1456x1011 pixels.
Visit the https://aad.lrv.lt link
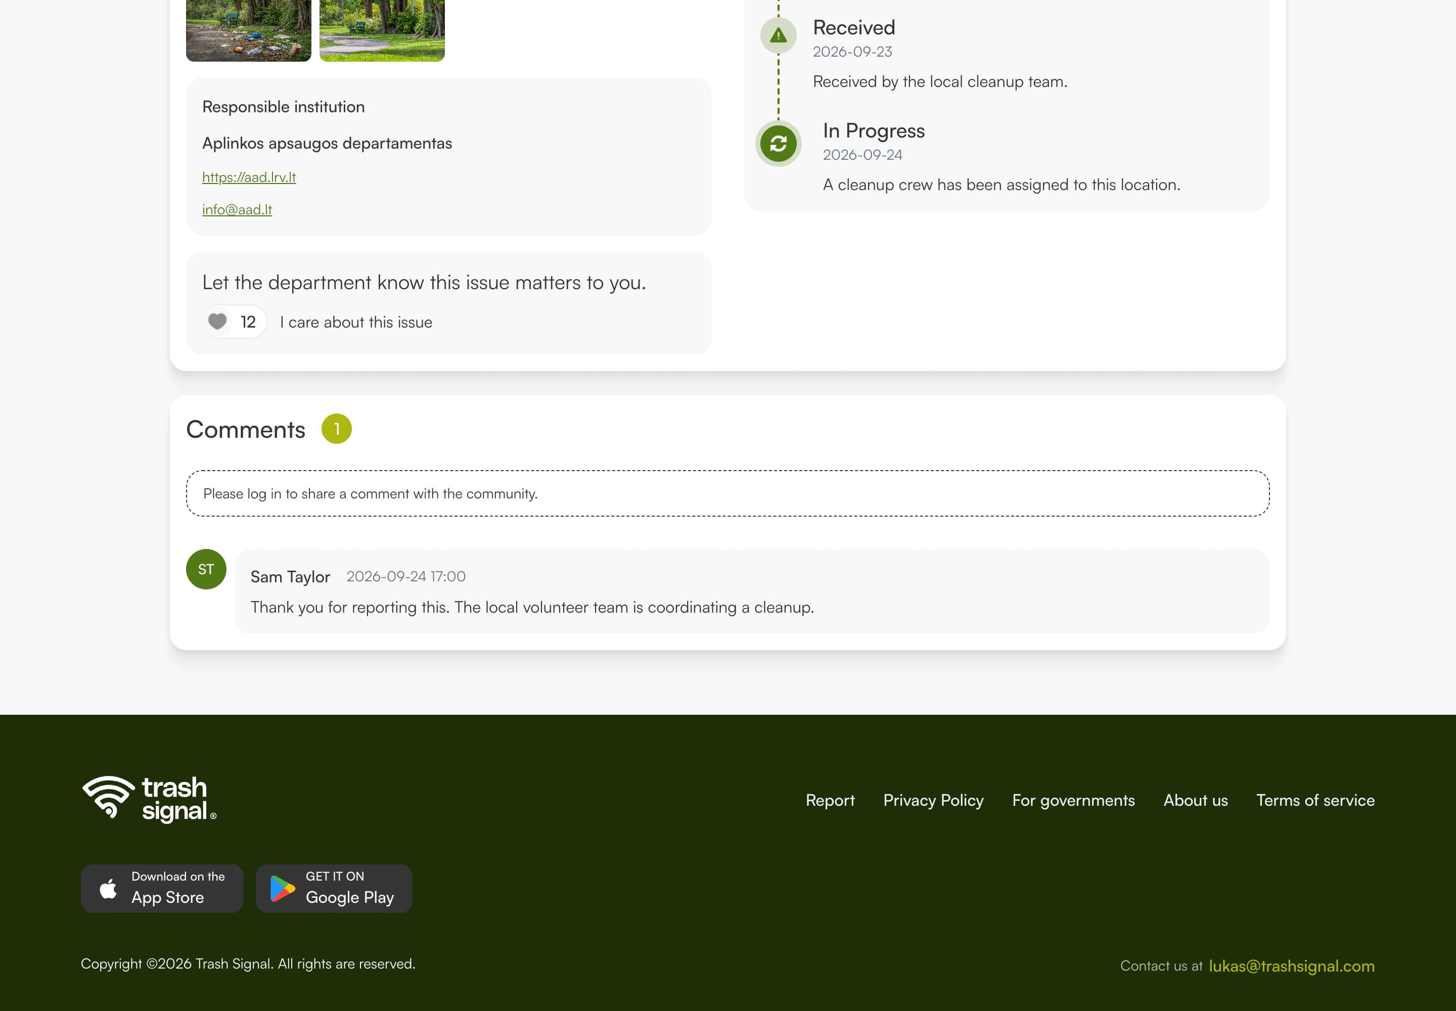pyautogui.click(x=249, y=177)
